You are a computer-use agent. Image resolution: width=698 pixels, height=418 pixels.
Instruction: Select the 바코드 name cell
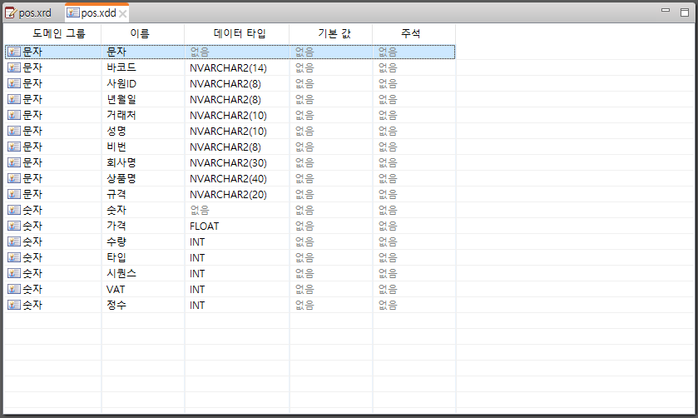(x=143, y=67)
